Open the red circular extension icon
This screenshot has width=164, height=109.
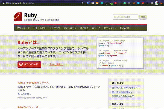pyautogui.click(x=116, y=3)
